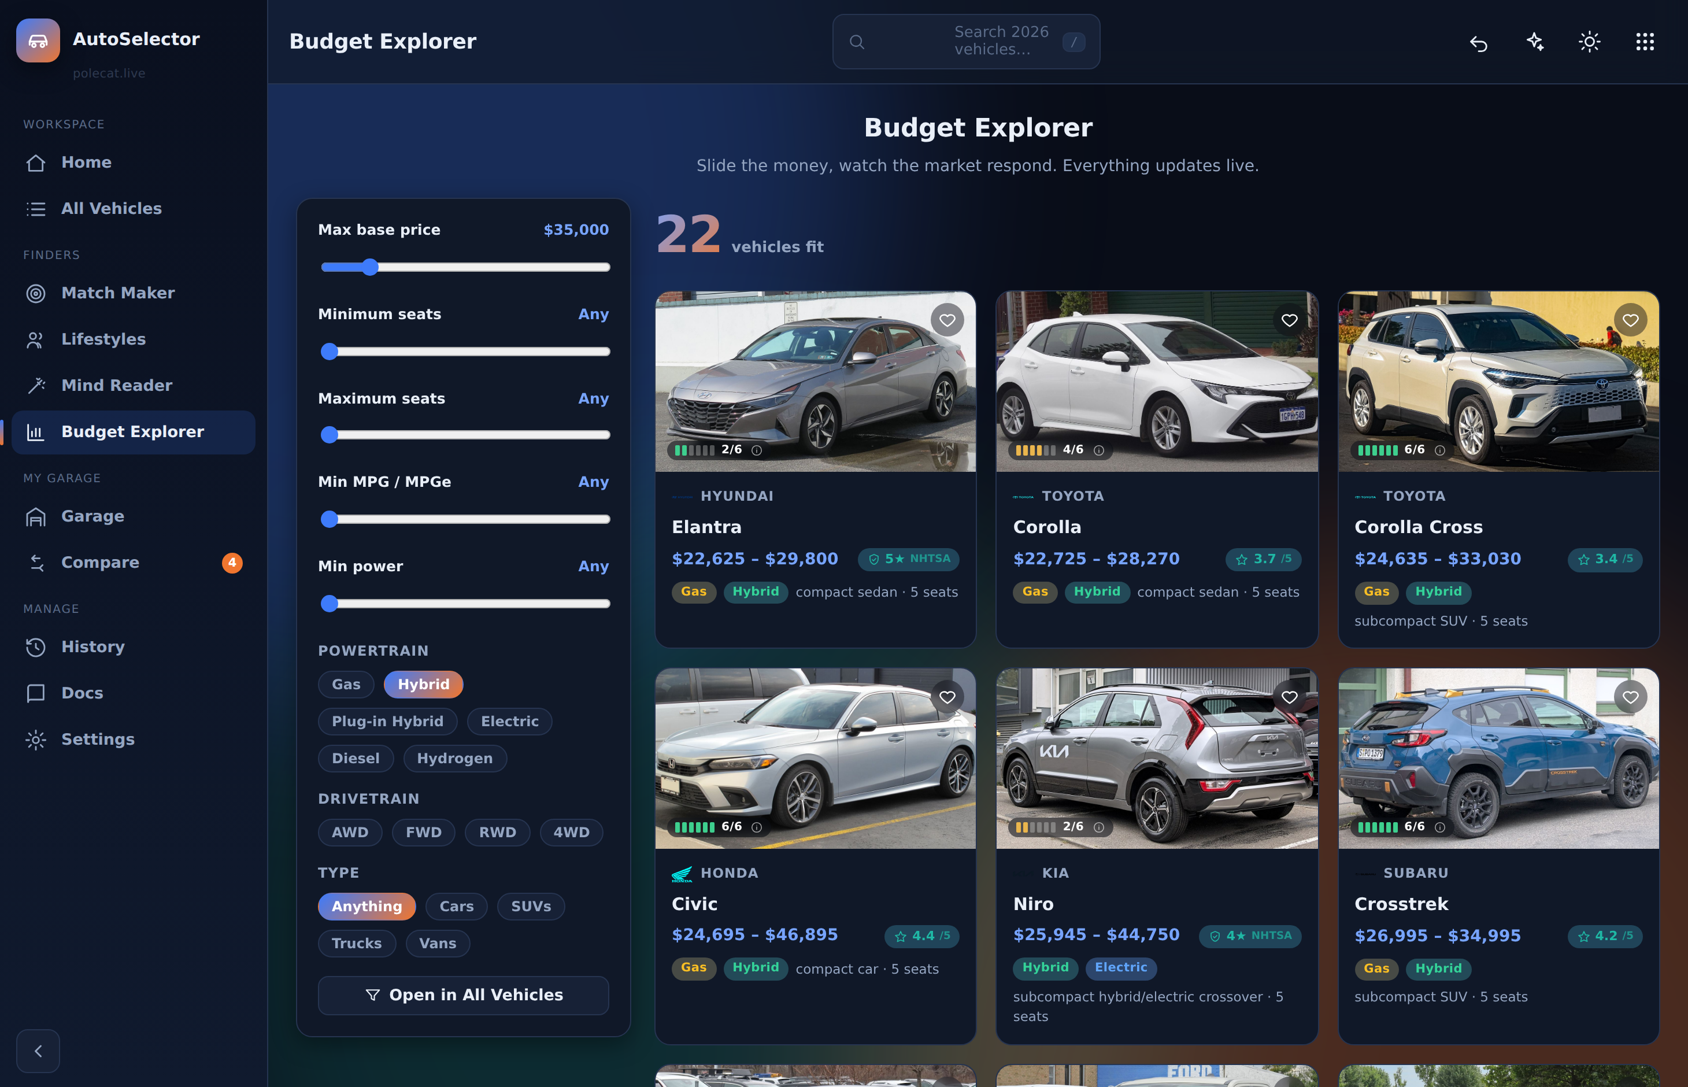Toggle the Diesel powertrain chip

356,759
